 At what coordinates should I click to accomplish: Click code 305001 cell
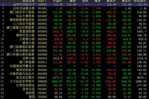coord(42,66)
